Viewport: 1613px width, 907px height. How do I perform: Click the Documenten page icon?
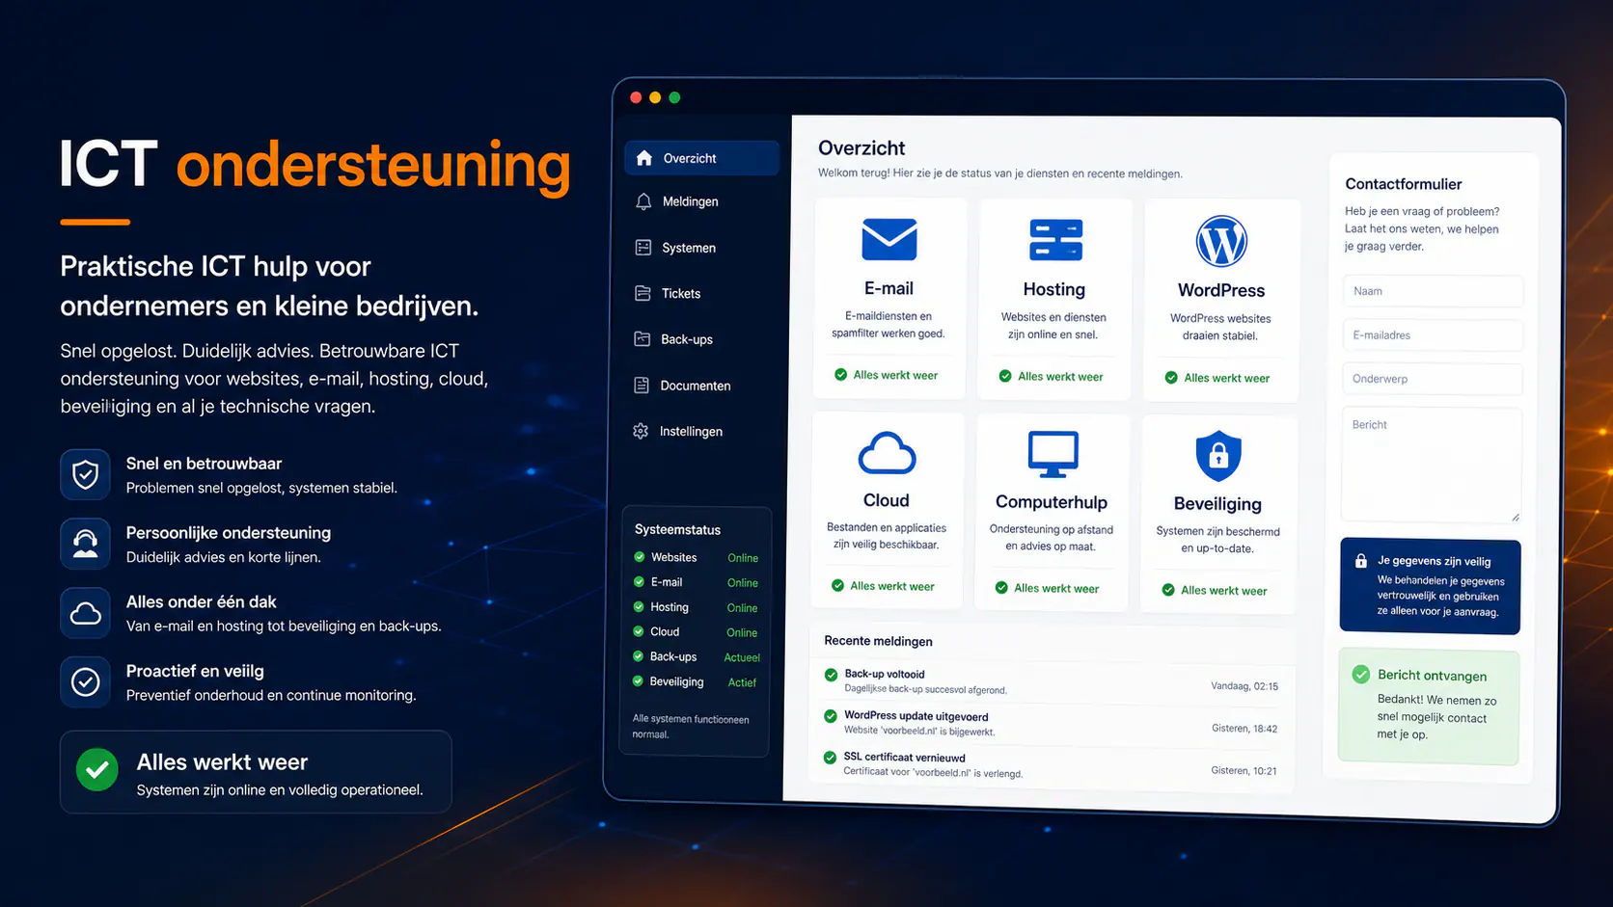642,386
